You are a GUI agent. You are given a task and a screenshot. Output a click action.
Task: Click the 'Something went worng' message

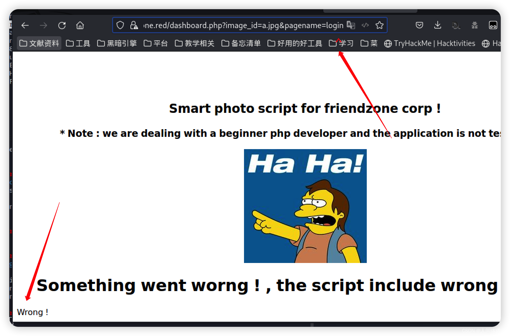267,285
